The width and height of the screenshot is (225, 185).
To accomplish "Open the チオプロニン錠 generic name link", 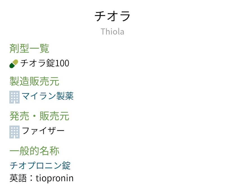I will [x=40, y=165].
